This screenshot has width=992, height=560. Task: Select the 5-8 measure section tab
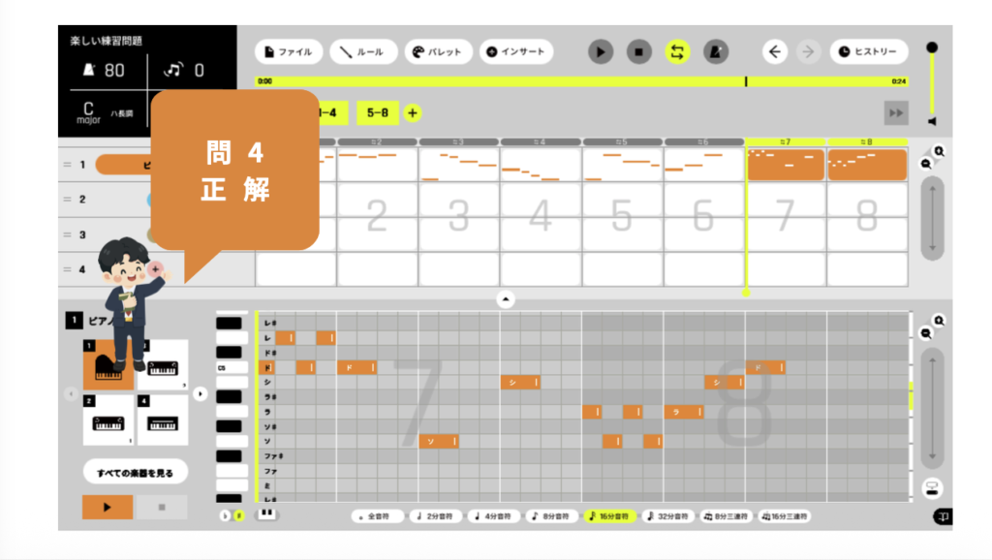pos(377,113)
